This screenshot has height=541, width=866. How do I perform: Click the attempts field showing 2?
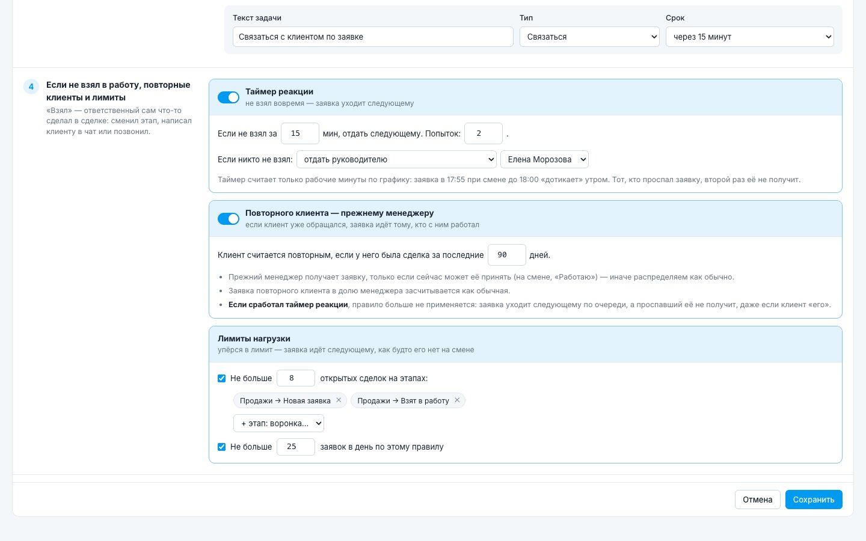pos(484,133)
